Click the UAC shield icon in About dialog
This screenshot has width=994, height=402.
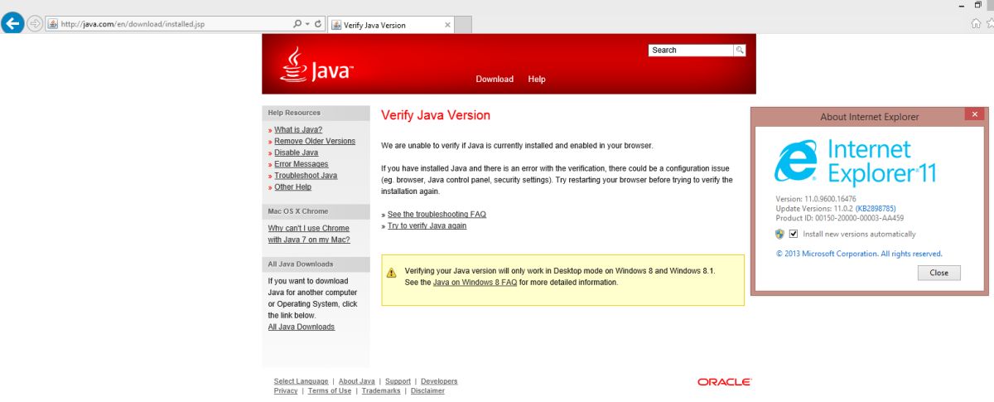tap(779, 235)
